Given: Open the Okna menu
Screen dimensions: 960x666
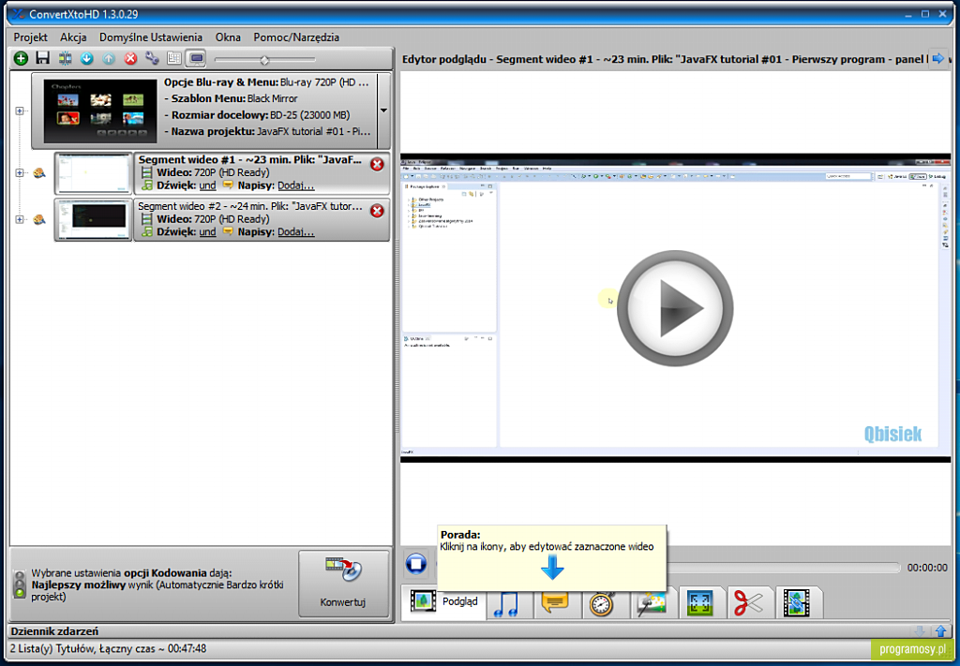Looking at the screenshot, I should coord(228,37).
